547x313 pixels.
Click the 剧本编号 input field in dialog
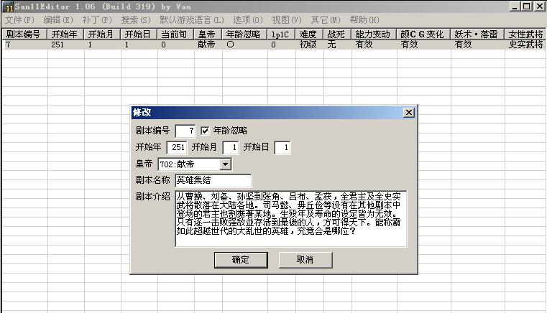pyautogui.click(x=185, y=131)
